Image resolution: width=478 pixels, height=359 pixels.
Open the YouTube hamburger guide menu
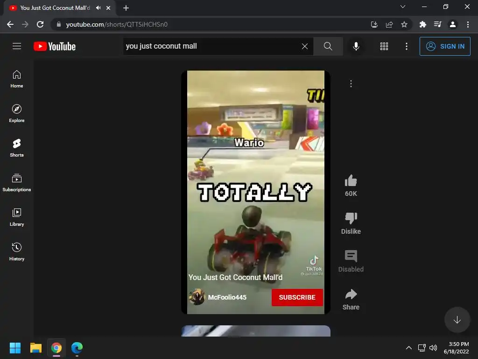tap(17, 46)
